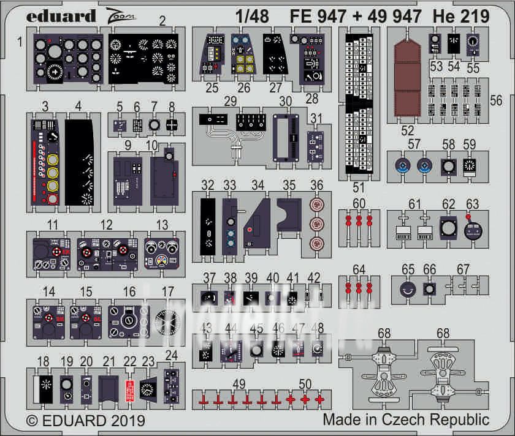Select part 60 red knob levers
This screenshot has width=515, height=436.
pos(359,221)
